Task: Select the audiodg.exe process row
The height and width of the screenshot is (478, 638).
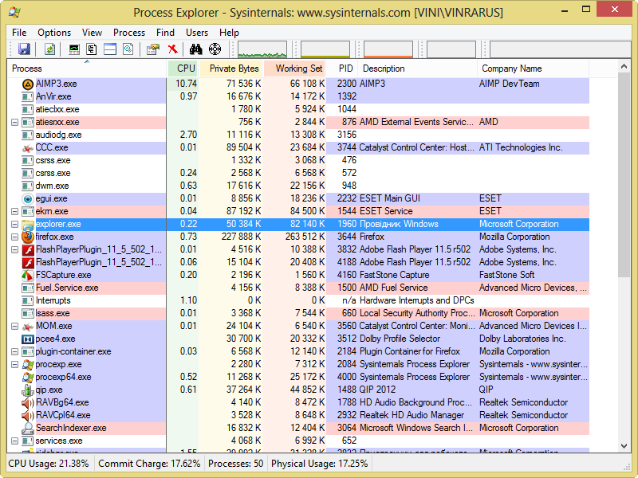Action: (298, 135)
